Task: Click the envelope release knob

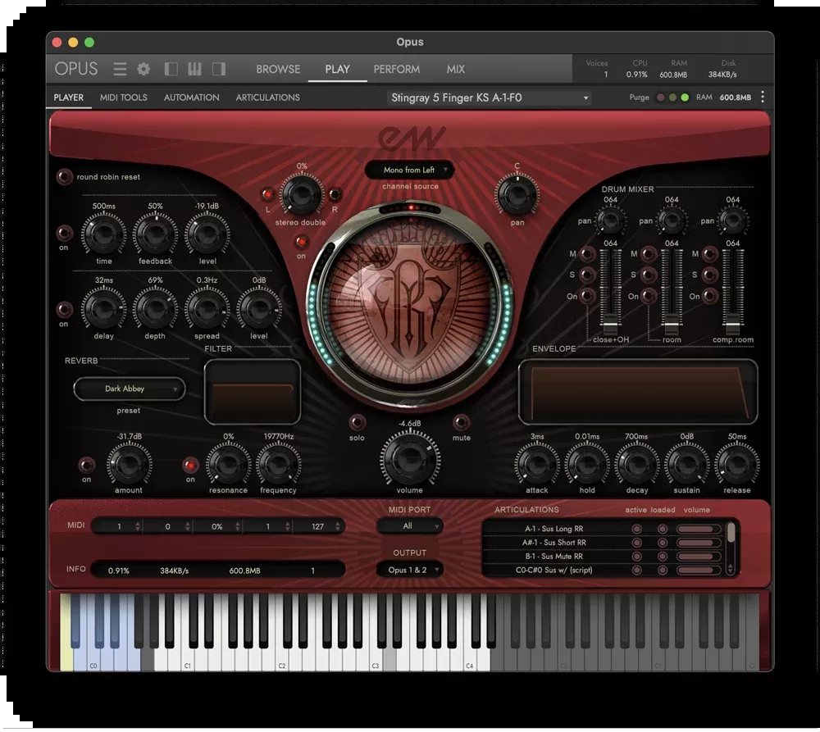Action: 737,464
